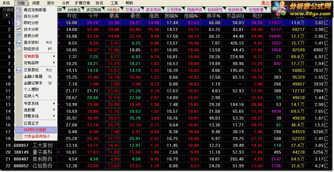Sort by the 昨收 column header
334x172 pixels.
click(x=72, y=16)
